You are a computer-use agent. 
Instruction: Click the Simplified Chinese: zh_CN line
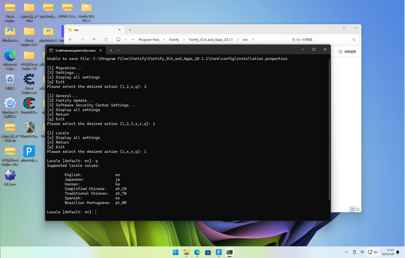[x=96, y=188]
